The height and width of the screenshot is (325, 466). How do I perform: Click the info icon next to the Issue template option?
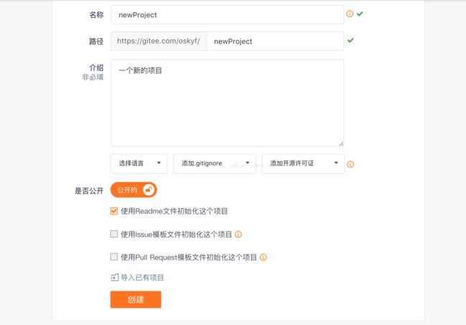pos(238,235)
